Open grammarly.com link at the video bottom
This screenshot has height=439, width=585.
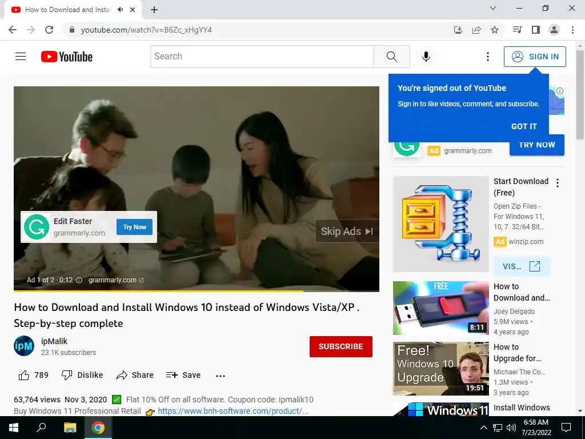[115, 280]
